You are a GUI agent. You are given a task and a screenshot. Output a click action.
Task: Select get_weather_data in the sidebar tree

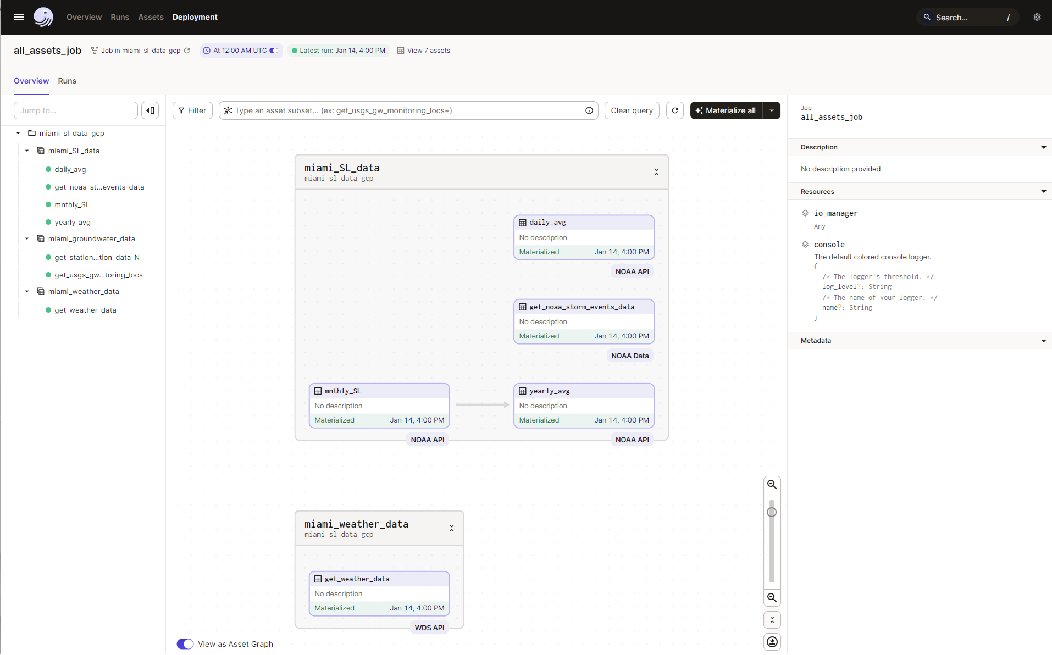pos(86,310)
